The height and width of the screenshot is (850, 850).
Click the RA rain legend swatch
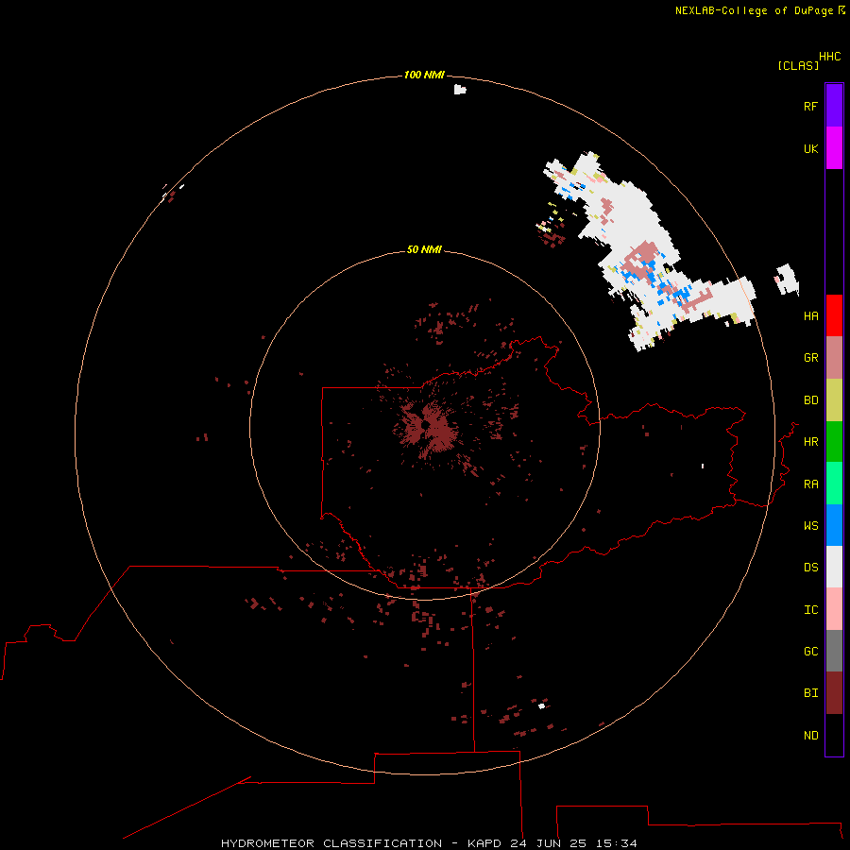(834, 484)
